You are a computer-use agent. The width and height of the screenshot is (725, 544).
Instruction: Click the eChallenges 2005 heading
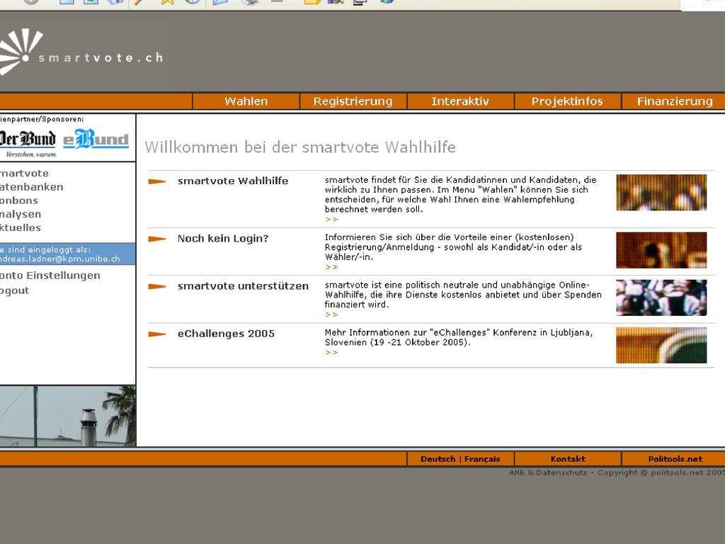point(226,334)
